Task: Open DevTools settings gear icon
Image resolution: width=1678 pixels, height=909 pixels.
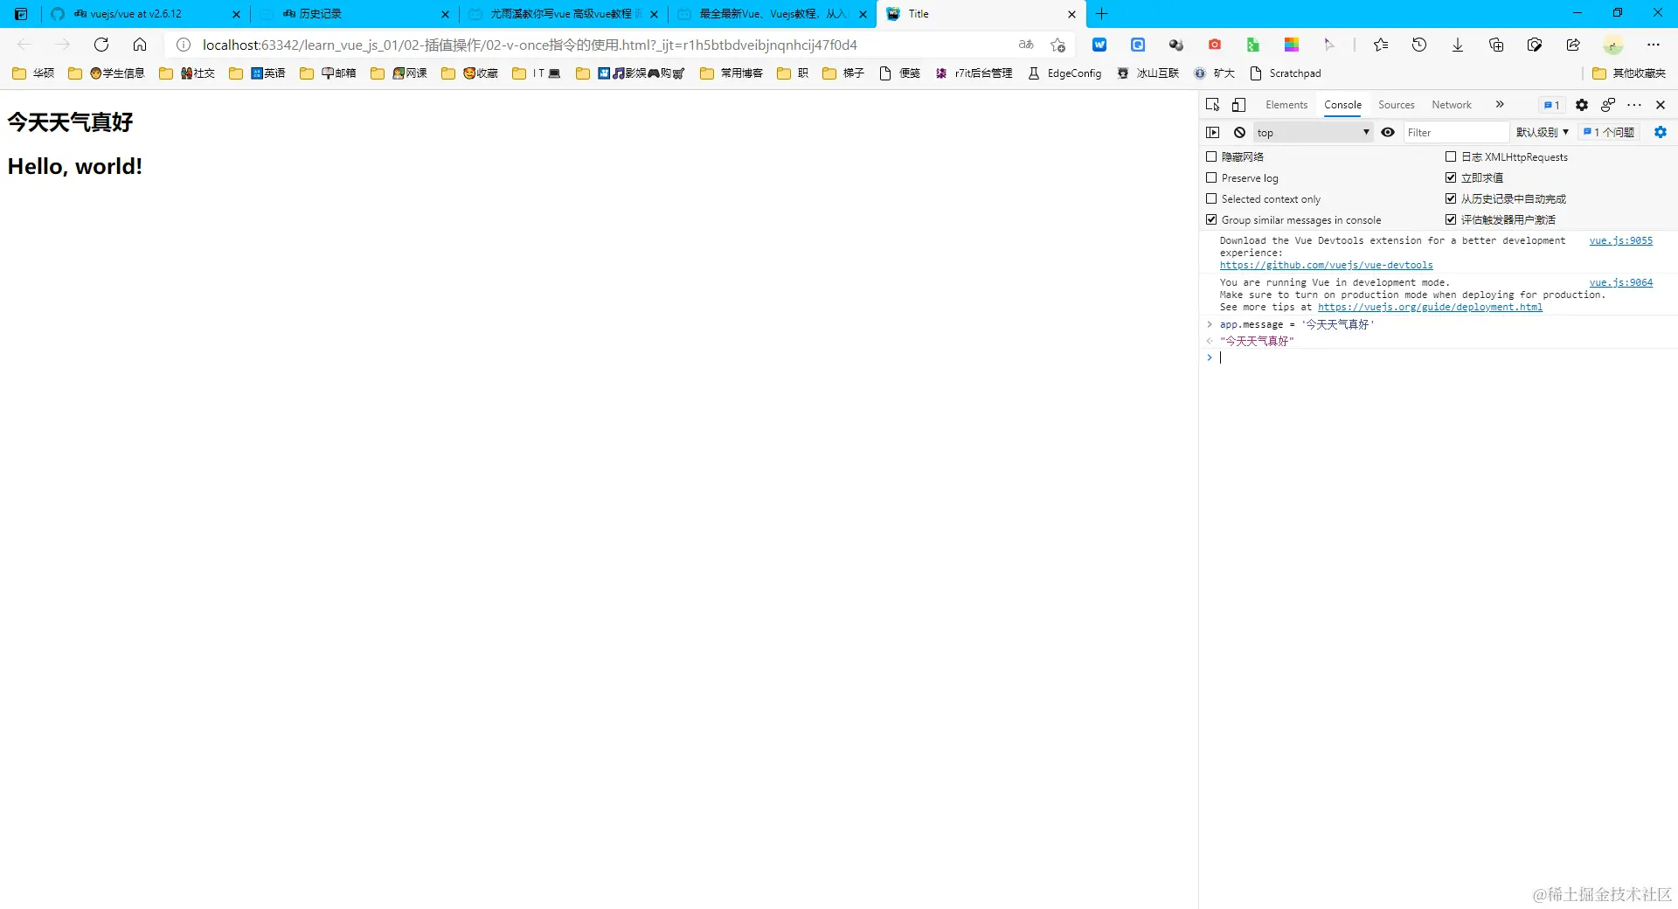Action: (x=1582, y=105)
